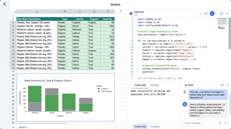231x129 pixels.
Task: Click the Carrot bar's green segment
Action: tap(52, 103)
